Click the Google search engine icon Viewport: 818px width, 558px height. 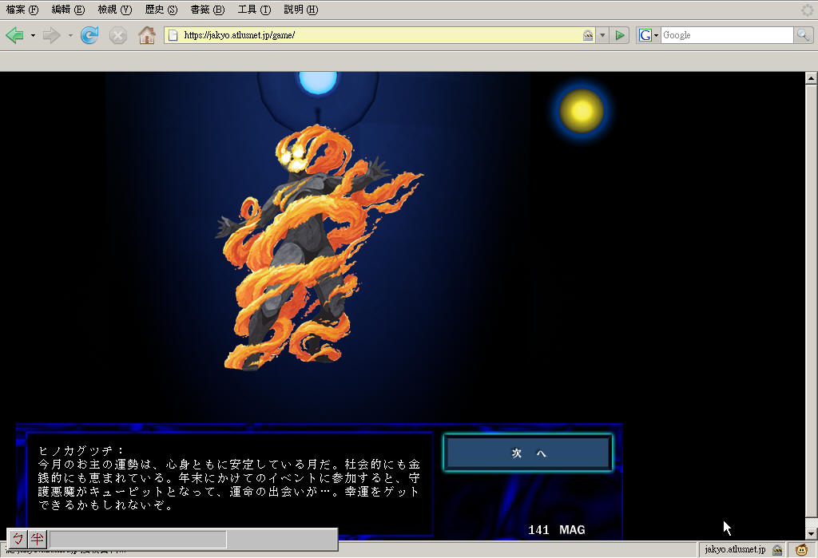pos(645,35)
